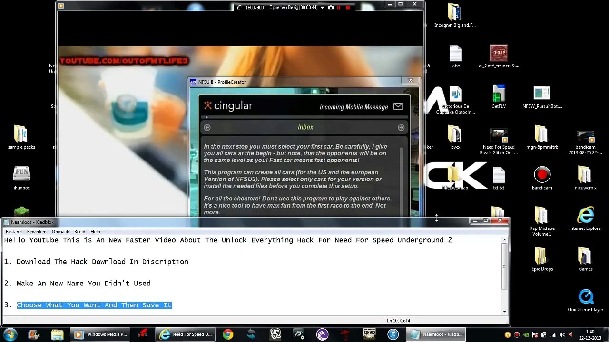Click the line 'Make An New Name You Didn't Used'
The height and width of the screenshot is (342, 609).
[x=84, y=284]
